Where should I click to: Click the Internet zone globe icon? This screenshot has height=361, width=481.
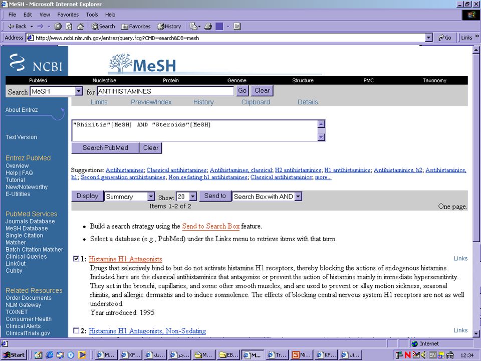click(x=415, y=343)
